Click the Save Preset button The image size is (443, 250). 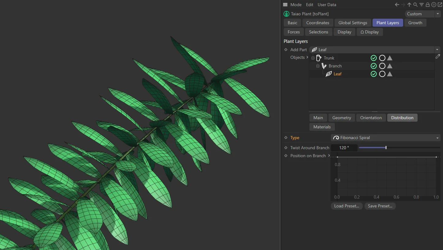(380, 206)
